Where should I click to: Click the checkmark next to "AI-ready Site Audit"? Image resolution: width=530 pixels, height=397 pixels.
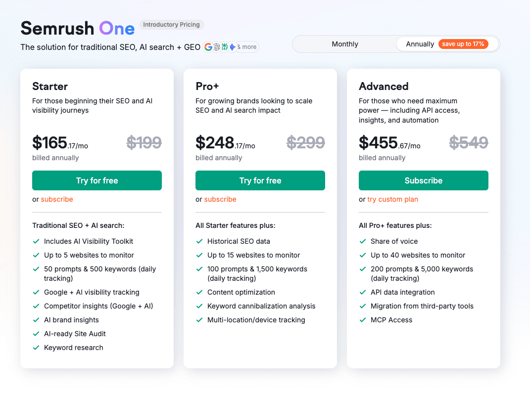coord(36,334)
